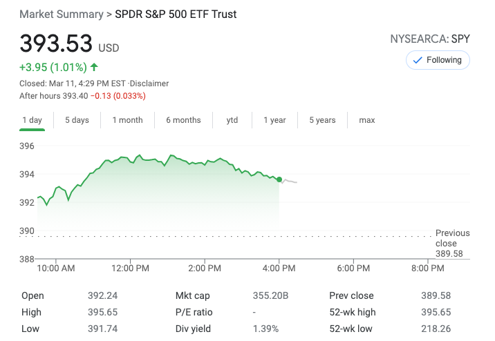Click the 393.53 price value
Screen dimensions: 495x341
(56, 43)
